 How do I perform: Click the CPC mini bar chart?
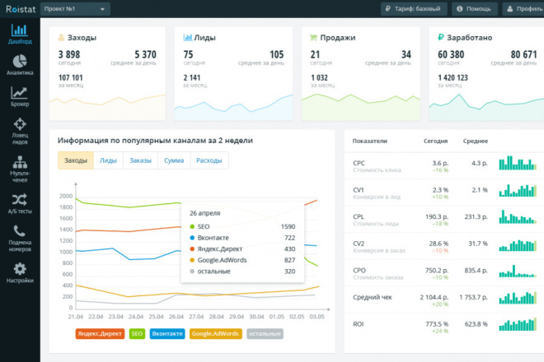pyautogui.click(x=518, y=163)
